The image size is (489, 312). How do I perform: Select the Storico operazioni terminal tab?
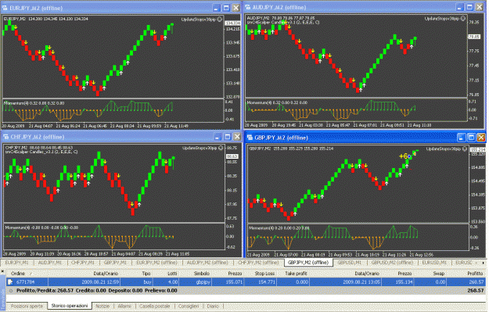tap(70, 306)
